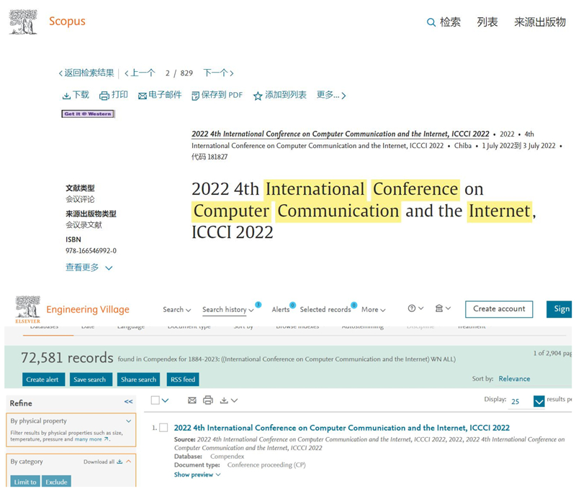Click the envelope icon in results toolbar
The height and width of the screenshot is (491, 576).
[x=192, y=400]
